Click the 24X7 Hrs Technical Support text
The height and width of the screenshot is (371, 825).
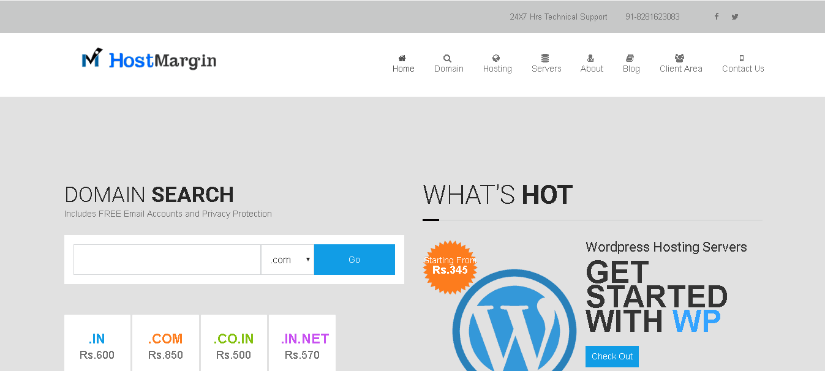tap(559, 17)
